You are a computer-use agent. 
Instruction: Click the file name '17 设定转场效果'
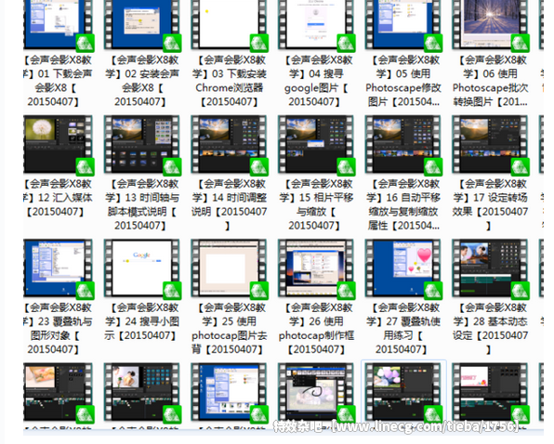click(490, 204)
